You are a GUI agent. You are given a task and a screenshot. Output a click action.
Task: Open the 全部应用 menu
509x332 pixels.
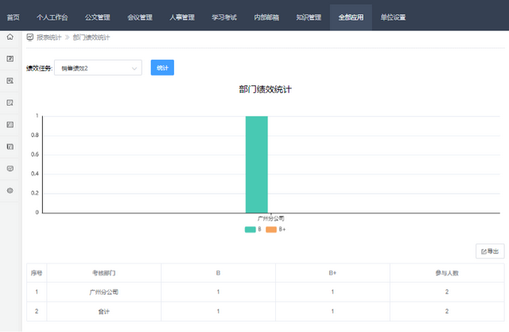pos(351,17)
